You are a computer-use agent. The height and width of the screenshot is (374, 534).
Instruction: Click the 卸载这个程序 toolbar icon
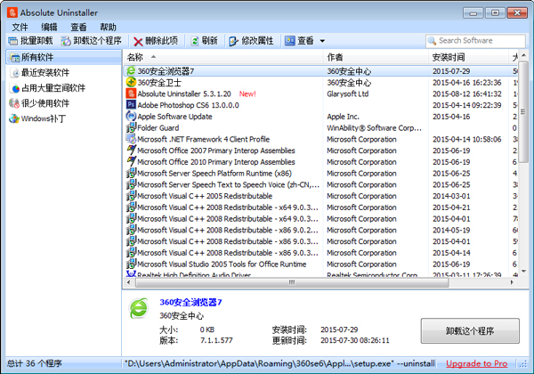click(66, 41)
